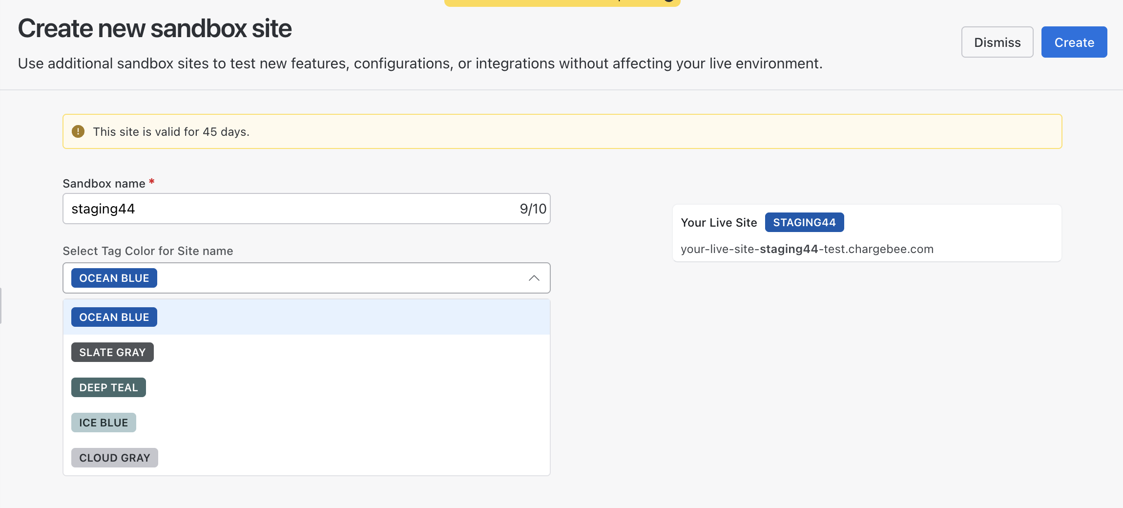Click the STAGING44 preview tag badge
Viewport: 1123px width, 508px height.
tap(804, 223)
